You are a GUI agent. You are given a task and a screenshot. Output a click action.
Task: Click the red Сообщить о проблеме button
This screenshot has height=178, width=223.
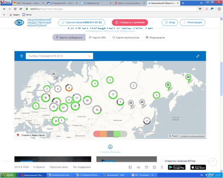coord(130,22)
